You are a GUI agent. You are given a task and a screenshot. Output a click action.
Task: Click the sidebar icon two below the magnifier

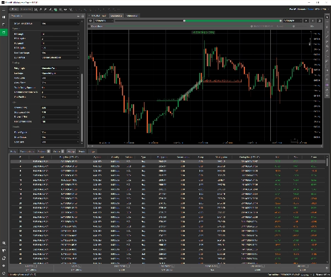click(x=4, y=258)
